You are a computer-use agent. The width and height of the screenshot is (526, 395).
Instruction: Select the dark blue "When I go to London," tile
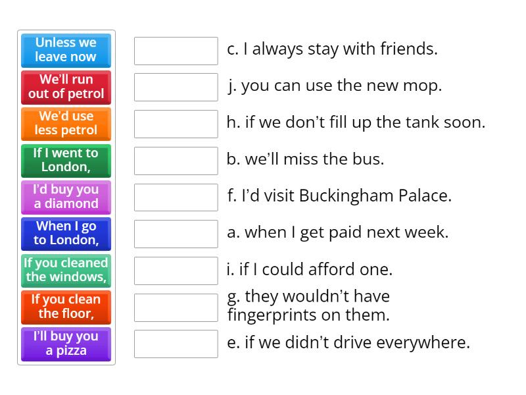pyautogui.click(x=65, y=234)
